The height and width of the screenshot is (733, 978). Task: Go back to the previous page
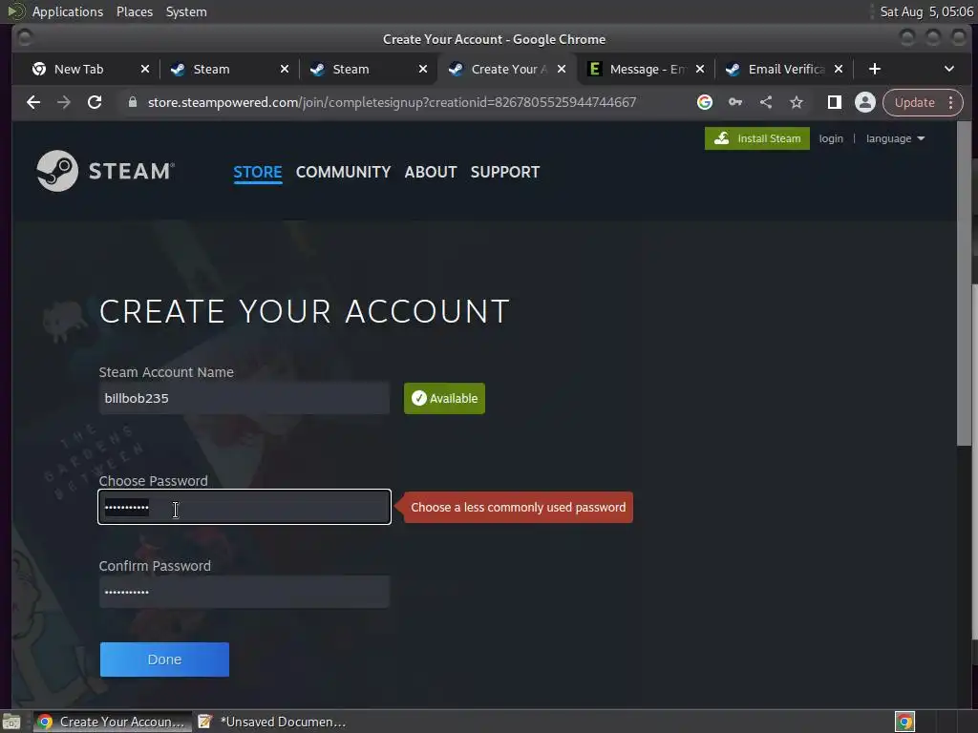pos(33,102)
